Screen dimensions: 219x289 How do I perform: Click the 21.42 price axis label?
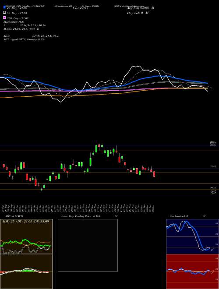point(213,166)
